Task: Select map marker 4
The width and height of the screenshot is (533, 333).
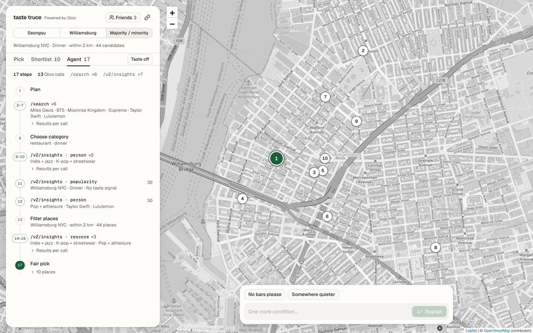Action: 242,199
